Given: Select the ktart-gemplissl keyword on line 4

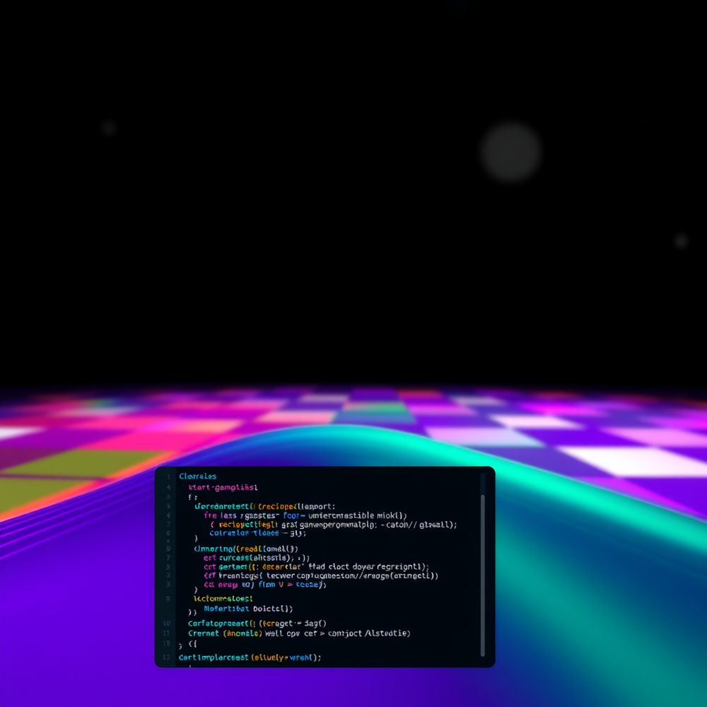Looking at the screenshot, I should tap(222, 488).
